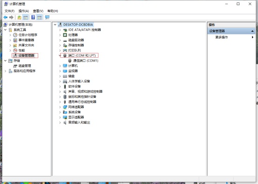Collapse the 系统工具 tree node
Viewport: 258px width, 184px height.
(6, 30)
